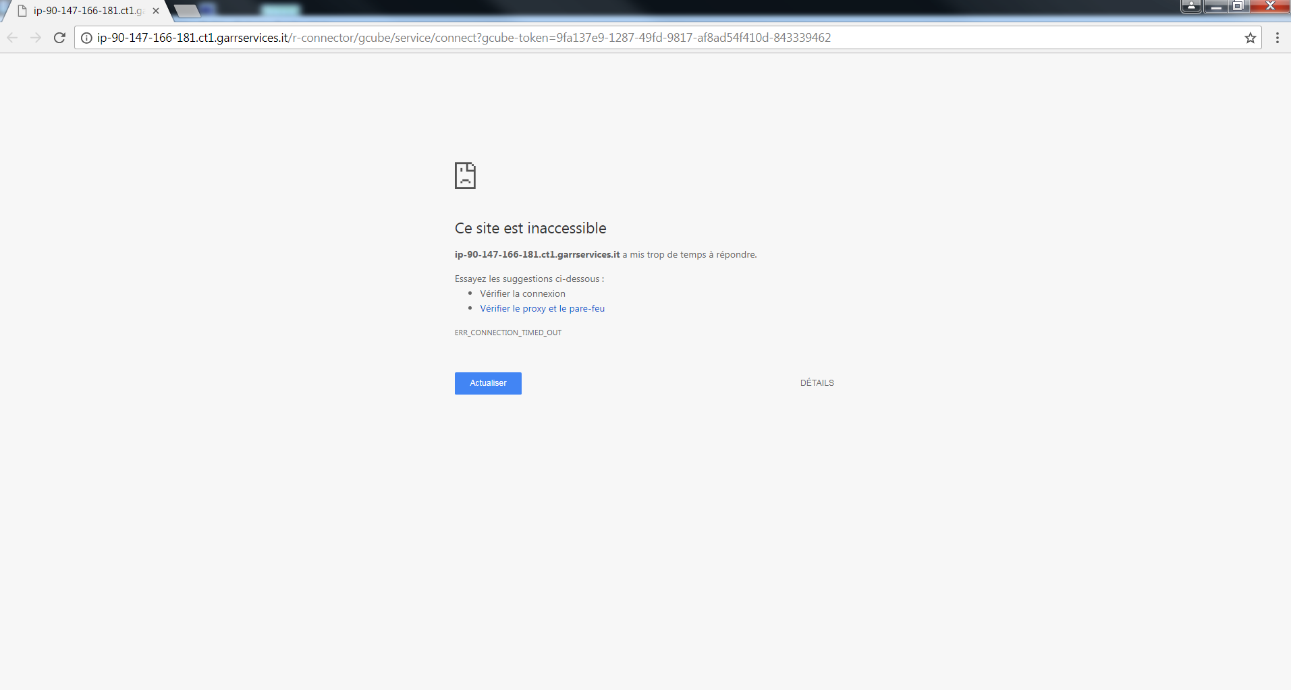Open the site information icon in address bar

coord(86,38)
